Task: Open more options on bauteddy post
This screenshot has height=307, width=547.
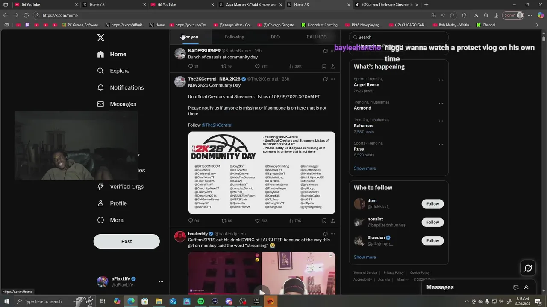Action: [333, 234]
